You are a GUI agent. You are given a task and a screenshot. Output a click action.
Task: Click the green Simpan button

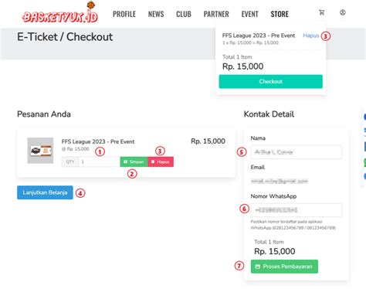tap(134, 161)
